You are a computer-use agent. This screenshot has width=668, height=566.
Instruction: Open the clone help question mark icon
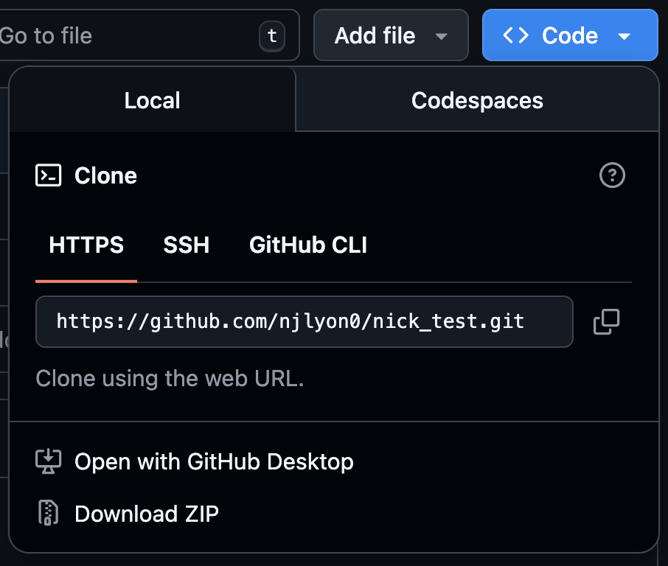[612, 175]
